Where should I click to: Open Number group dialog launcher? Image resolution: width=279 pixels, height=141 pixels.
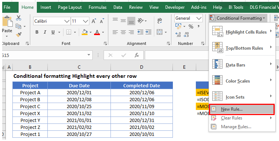pyautogui.click(x=202, y=43)
